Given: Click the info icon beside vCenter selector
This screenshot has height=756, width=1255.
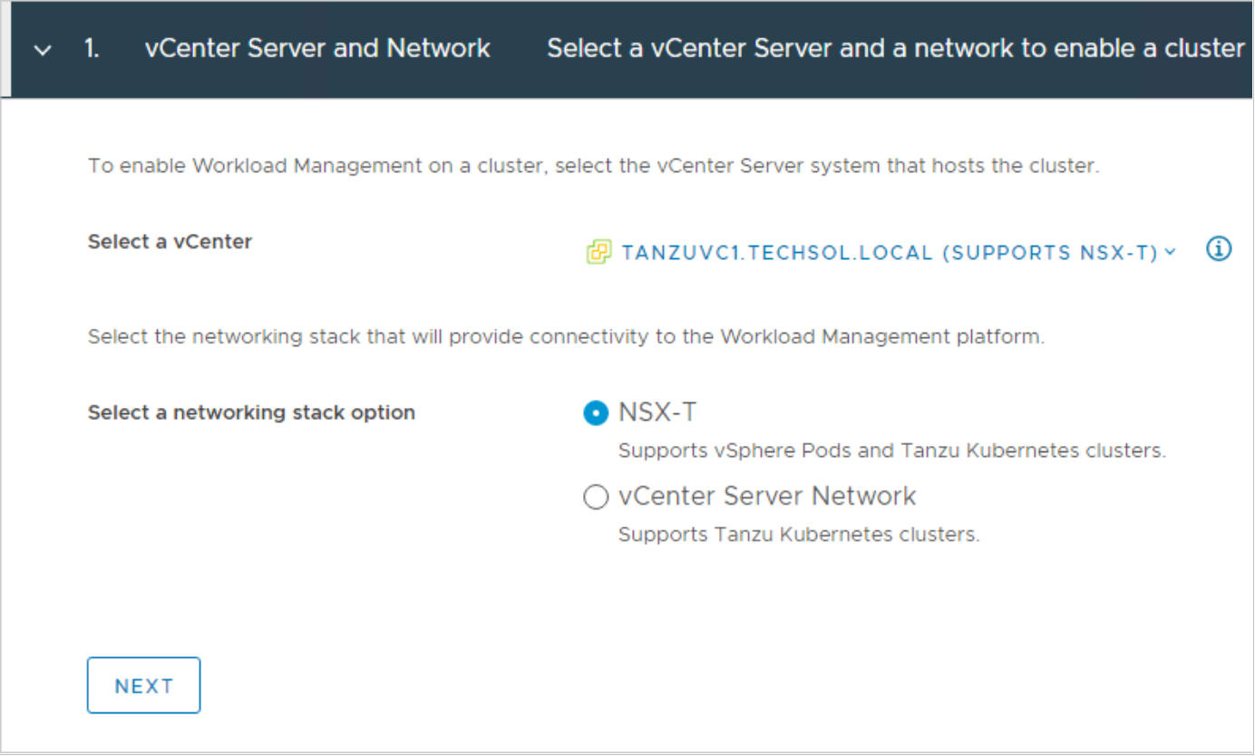Looking at the screenshot, I should (1219, 249).
